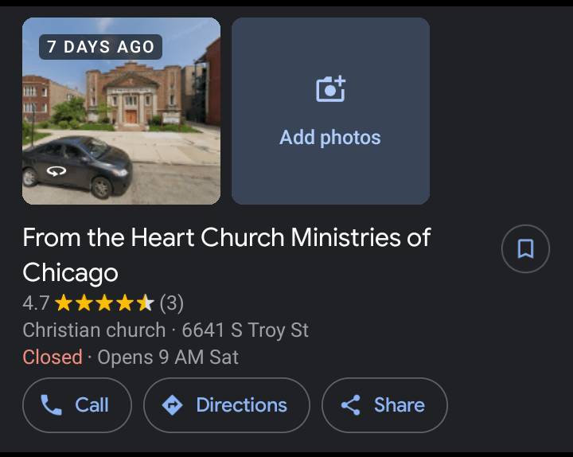Click the 7 DAYS AGO badge
Image resolution: width=573 pixels, height=457 pixels.
click(x=100, y=47)
